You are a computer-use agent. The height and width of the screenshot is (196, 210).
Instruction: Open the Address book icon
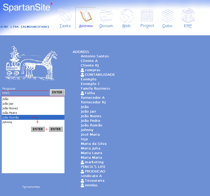[x=86, y=16]
